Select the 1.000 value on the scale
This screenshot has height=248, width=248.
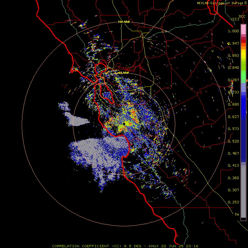pyautogui.click(x=233, y=31)
